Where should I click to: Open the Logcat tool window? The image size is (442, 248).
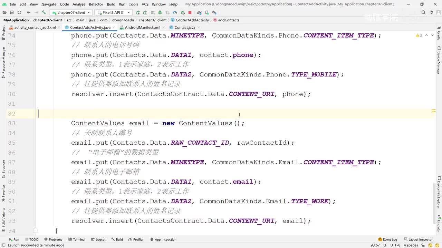98,239
